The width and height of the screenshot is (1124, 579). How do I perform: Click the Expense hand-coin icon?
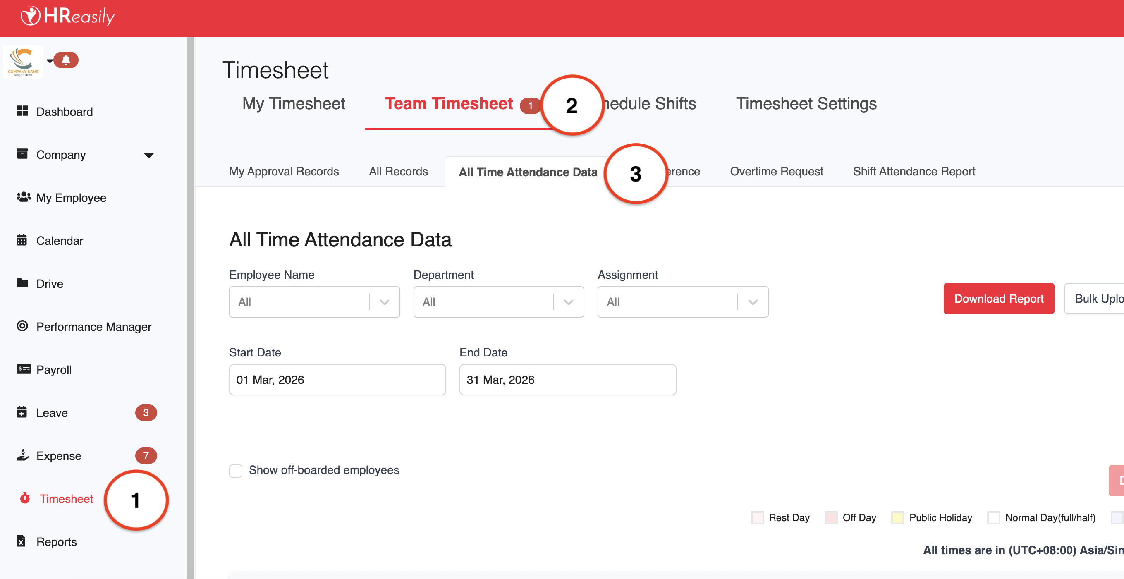[x=22, y=455]
